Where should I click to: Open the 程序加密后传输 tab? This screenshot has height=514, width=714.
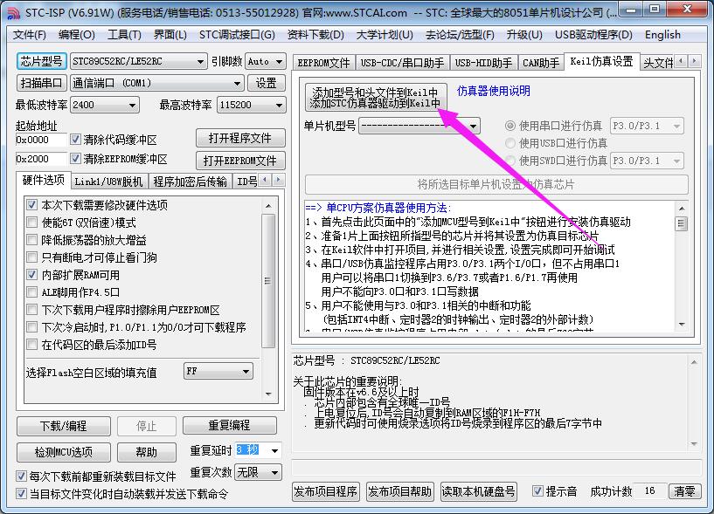coord(190,182)
